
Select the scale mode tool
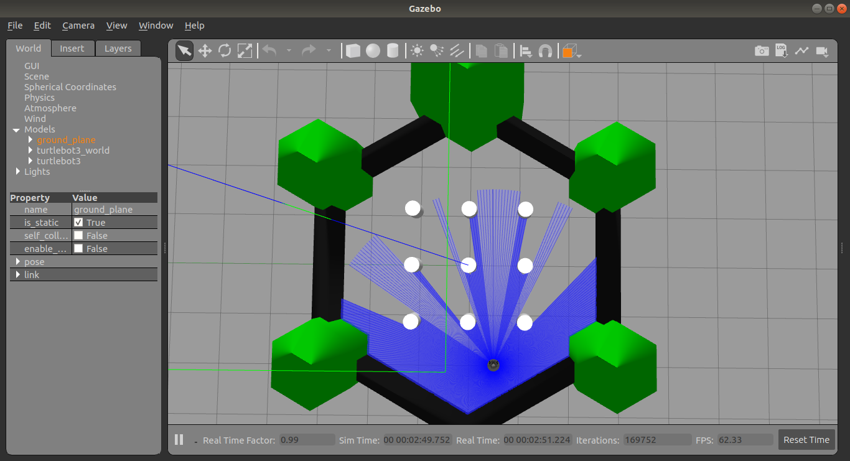245,50
